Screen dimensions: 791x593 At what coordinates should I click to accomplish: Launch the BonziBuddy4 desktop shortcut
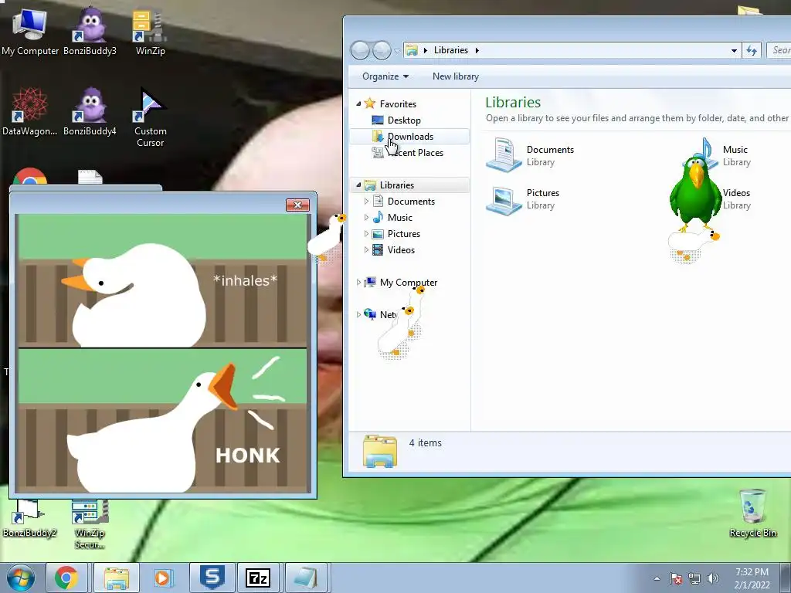coord(90,111)
